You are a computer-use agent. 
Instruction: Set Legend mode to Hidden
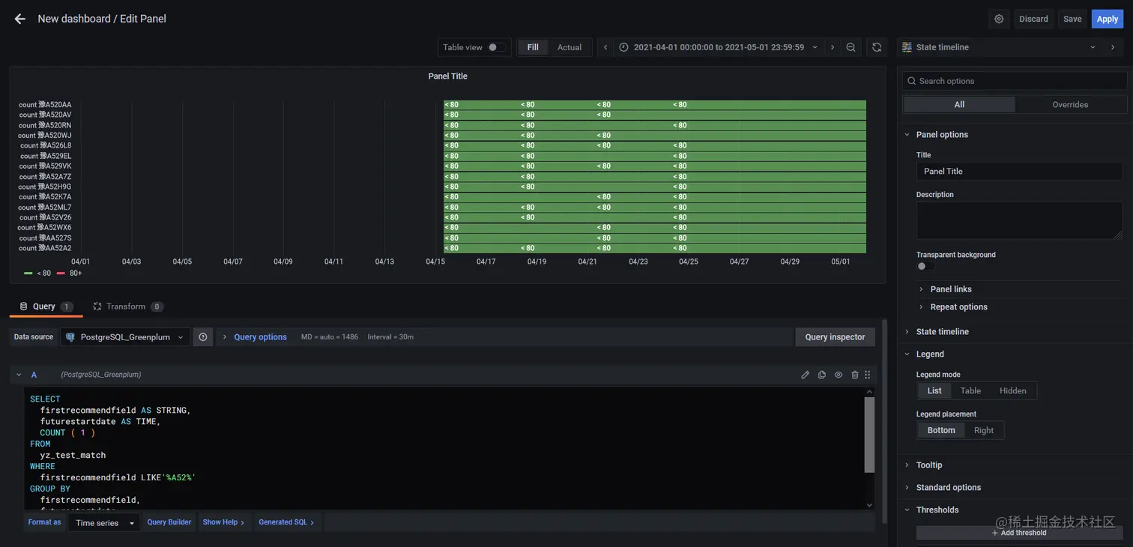[x=1013, y=390]
